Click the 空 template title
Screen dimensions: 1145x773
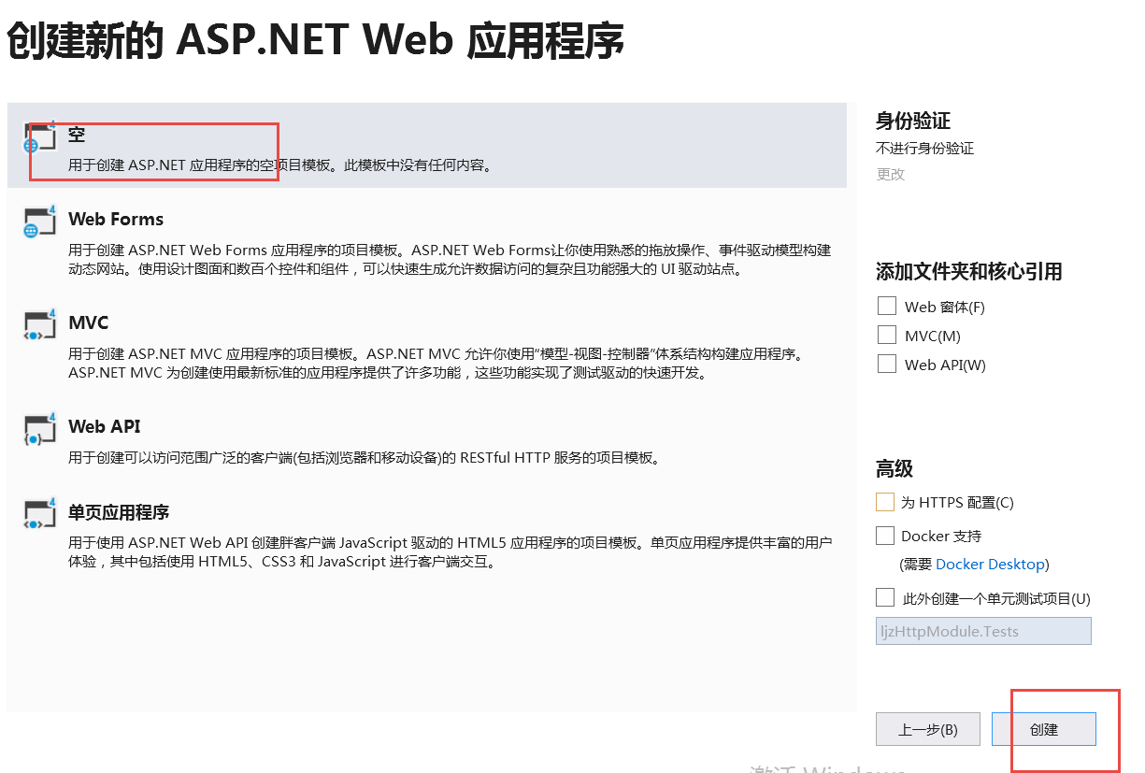[77, 135]
